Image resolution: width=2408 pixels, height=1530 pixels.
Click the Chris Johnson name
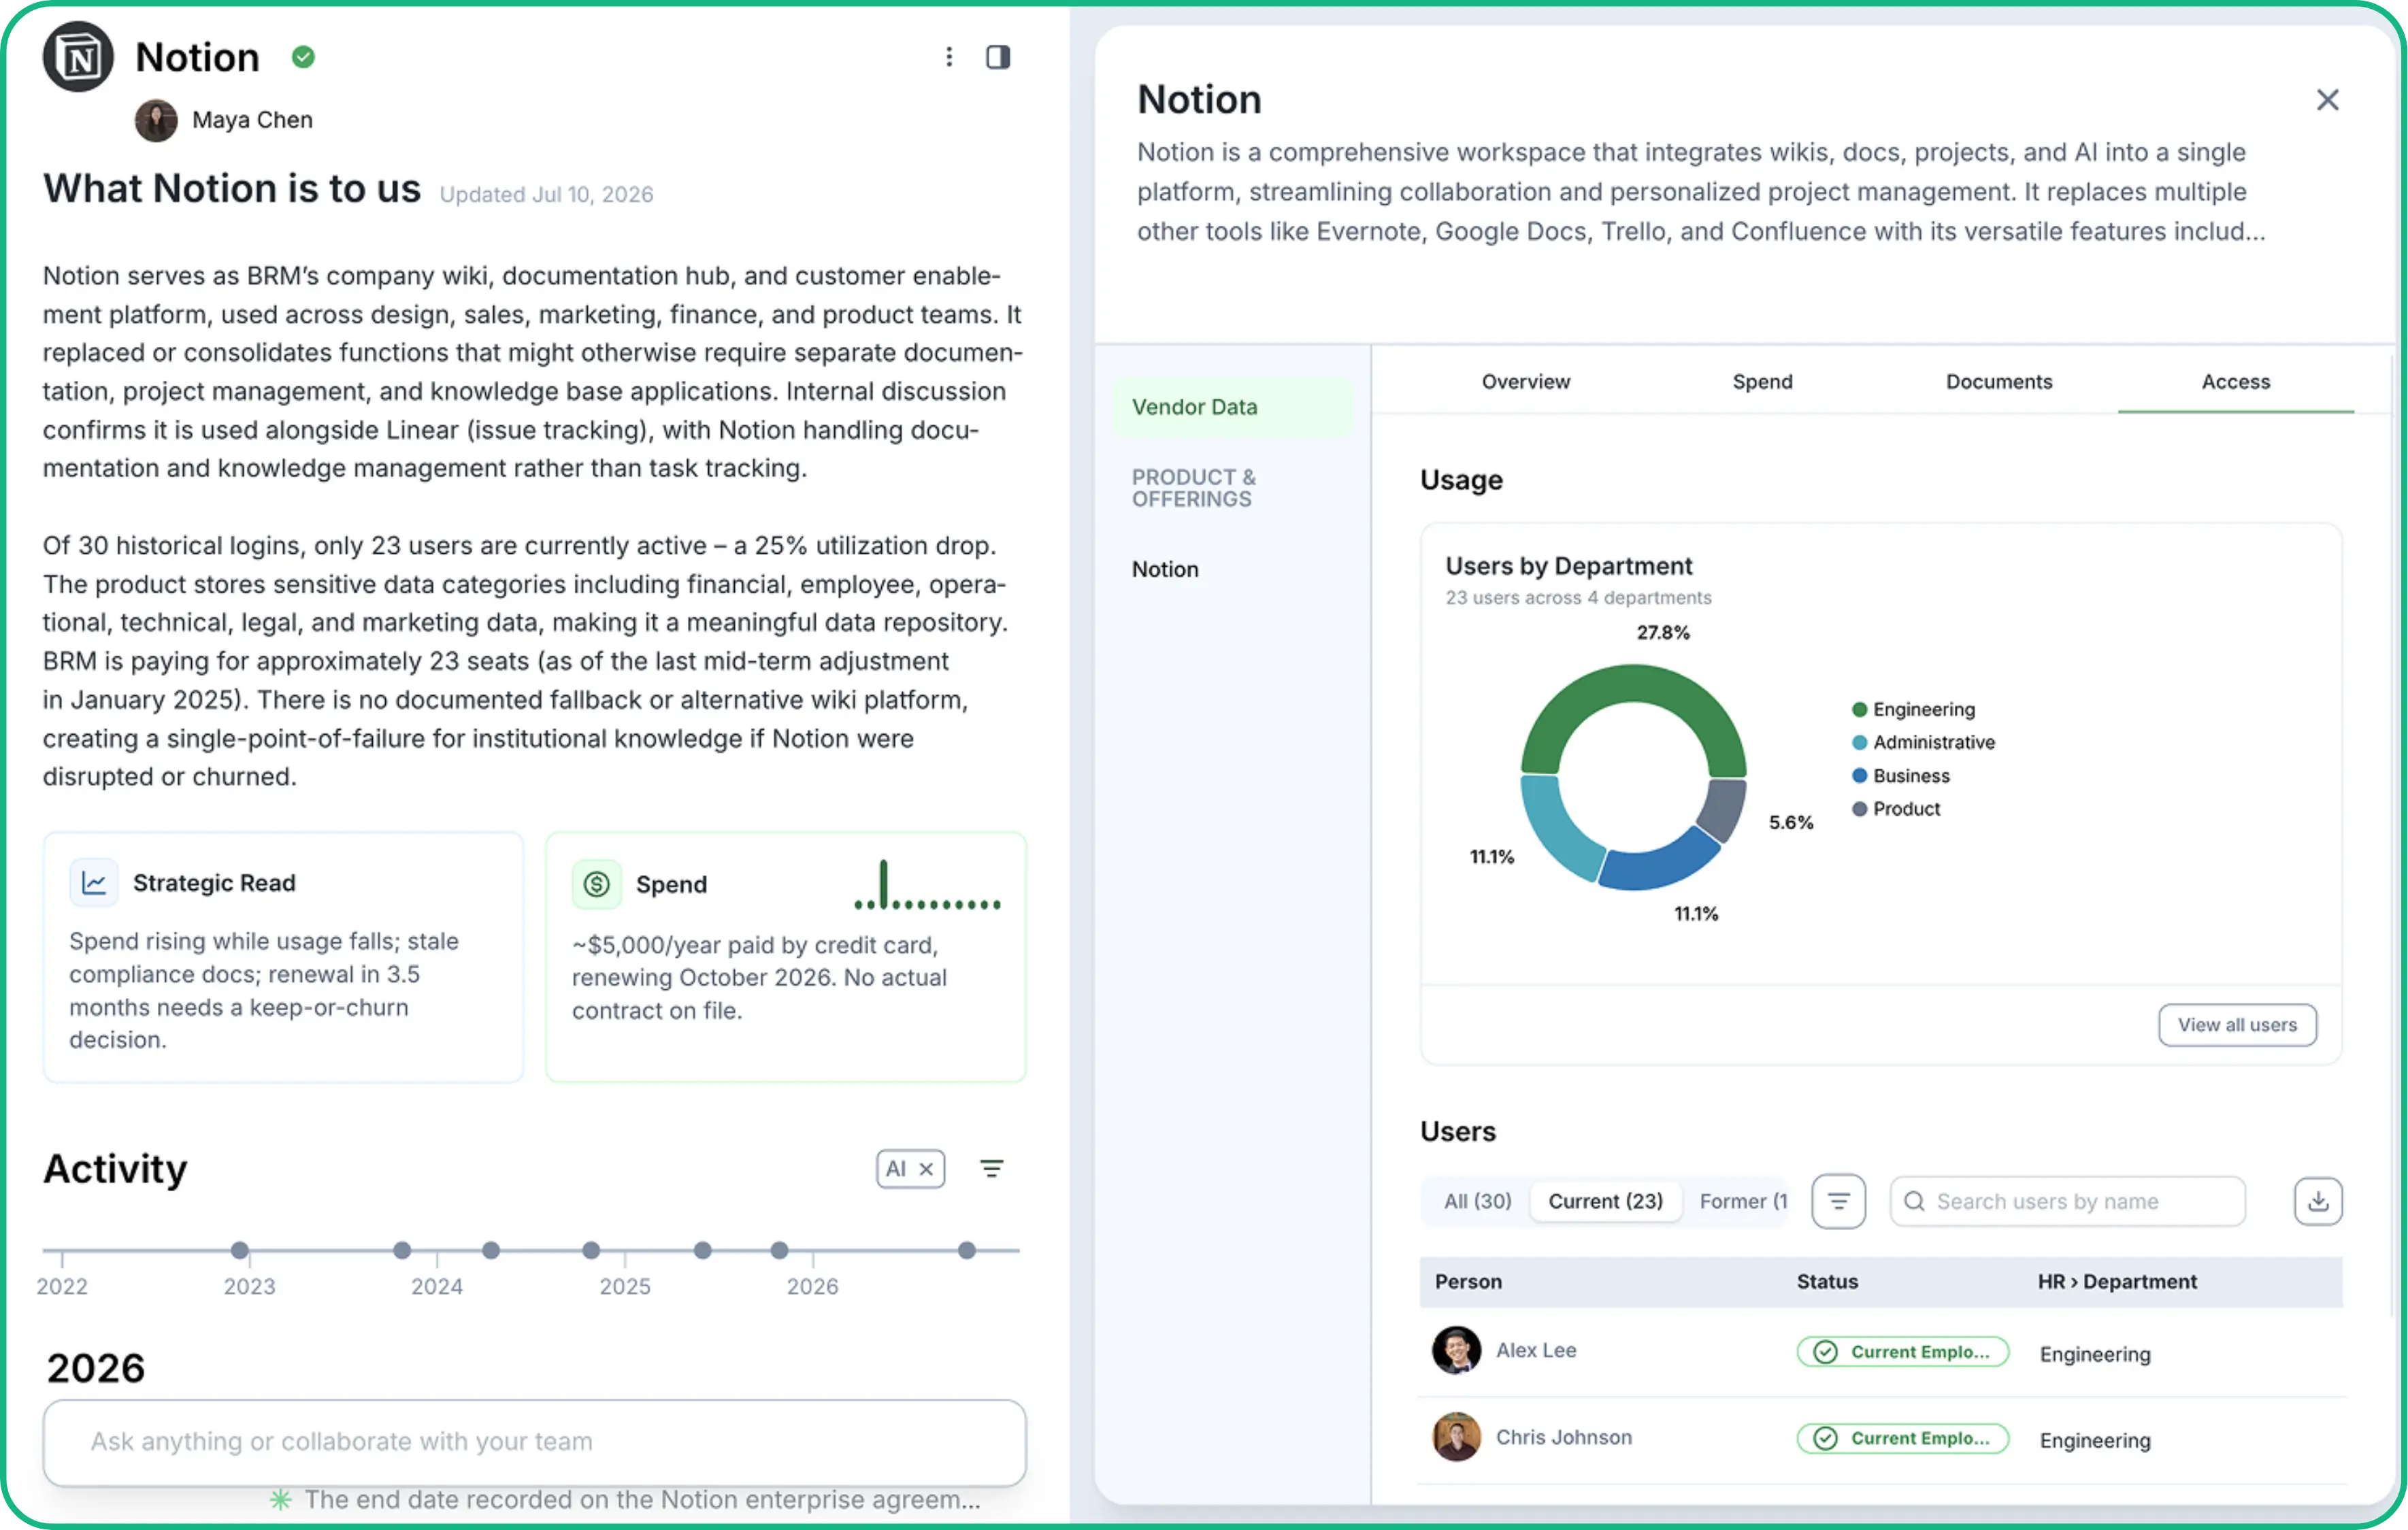point(1564,1437)
